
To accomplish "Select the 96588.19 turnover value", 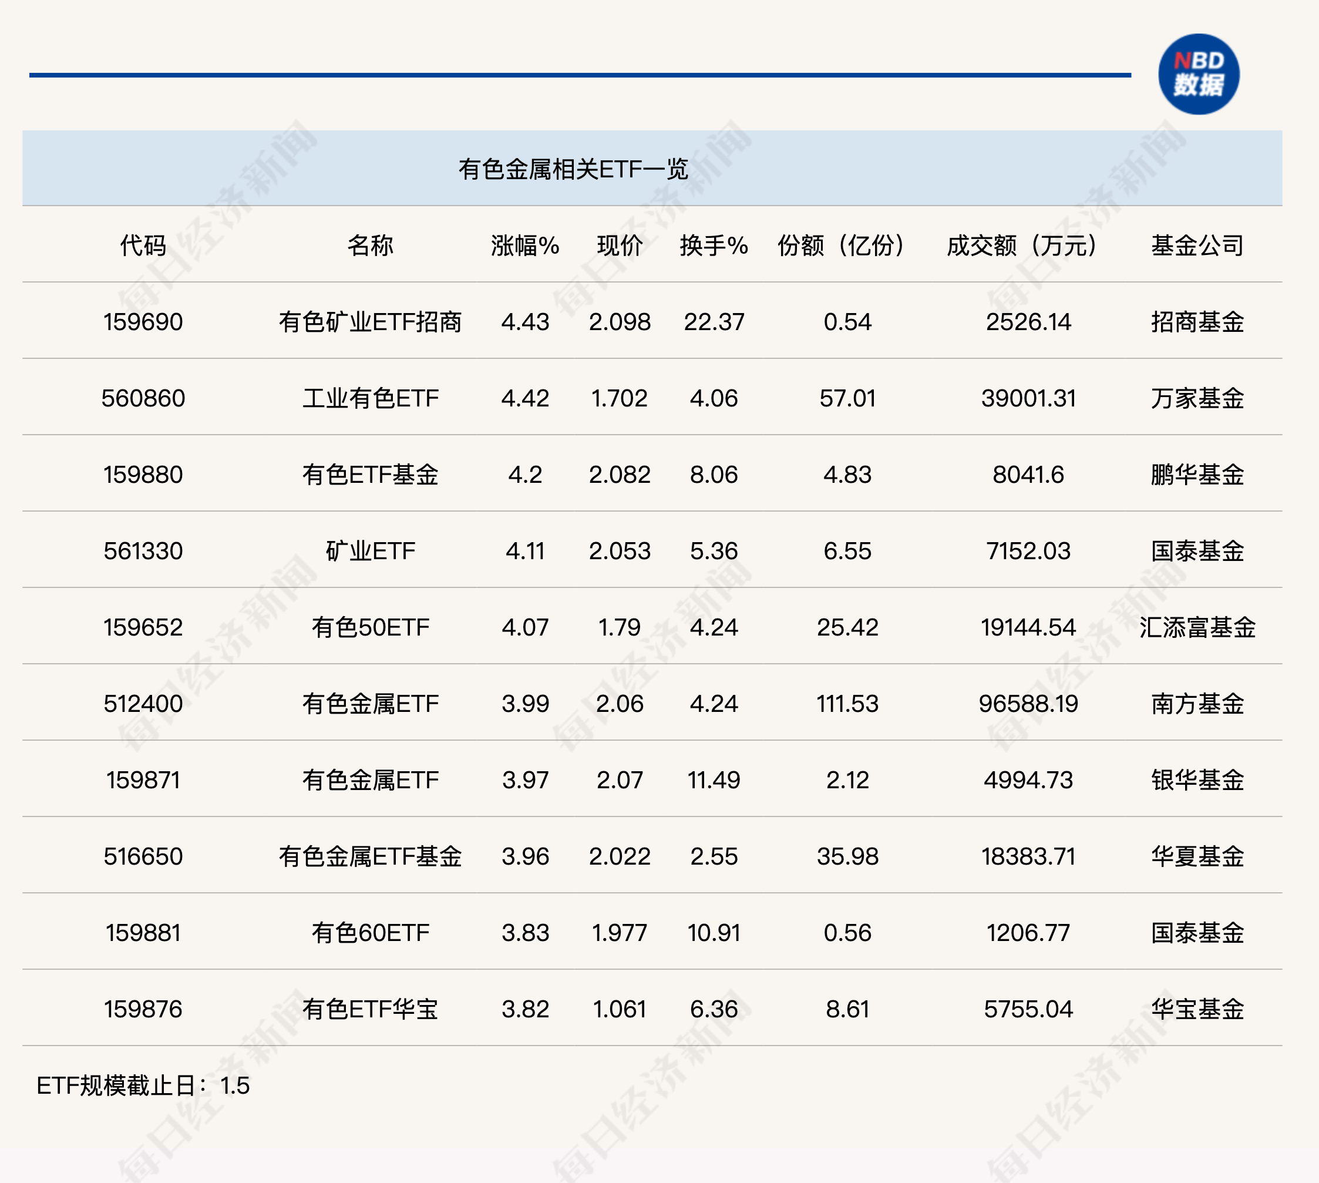I will click(1028, 703).
